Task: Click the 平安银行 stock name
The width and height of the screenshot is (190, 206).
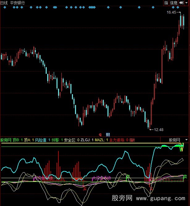Action: point(18,3)
